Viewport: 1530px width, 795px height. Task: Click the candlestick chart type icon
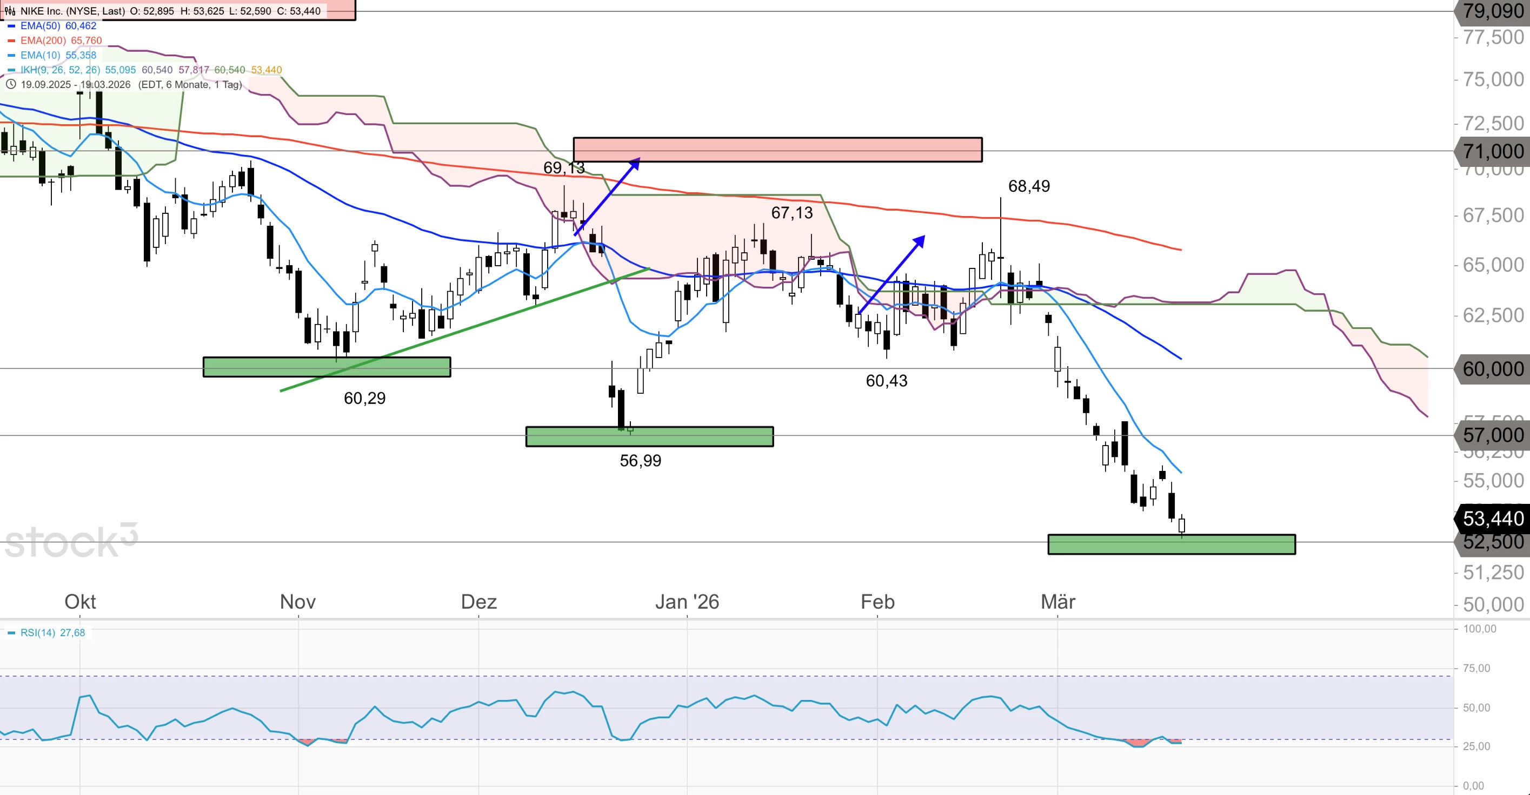(10, 11)
